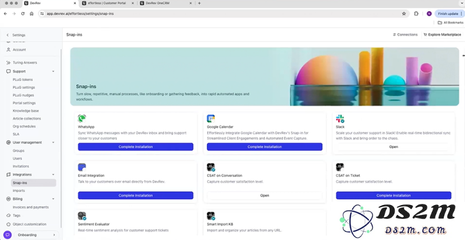Select the DevRev browser tab
The width and height of the screenshot is (465, 240).
pos(50,3)
